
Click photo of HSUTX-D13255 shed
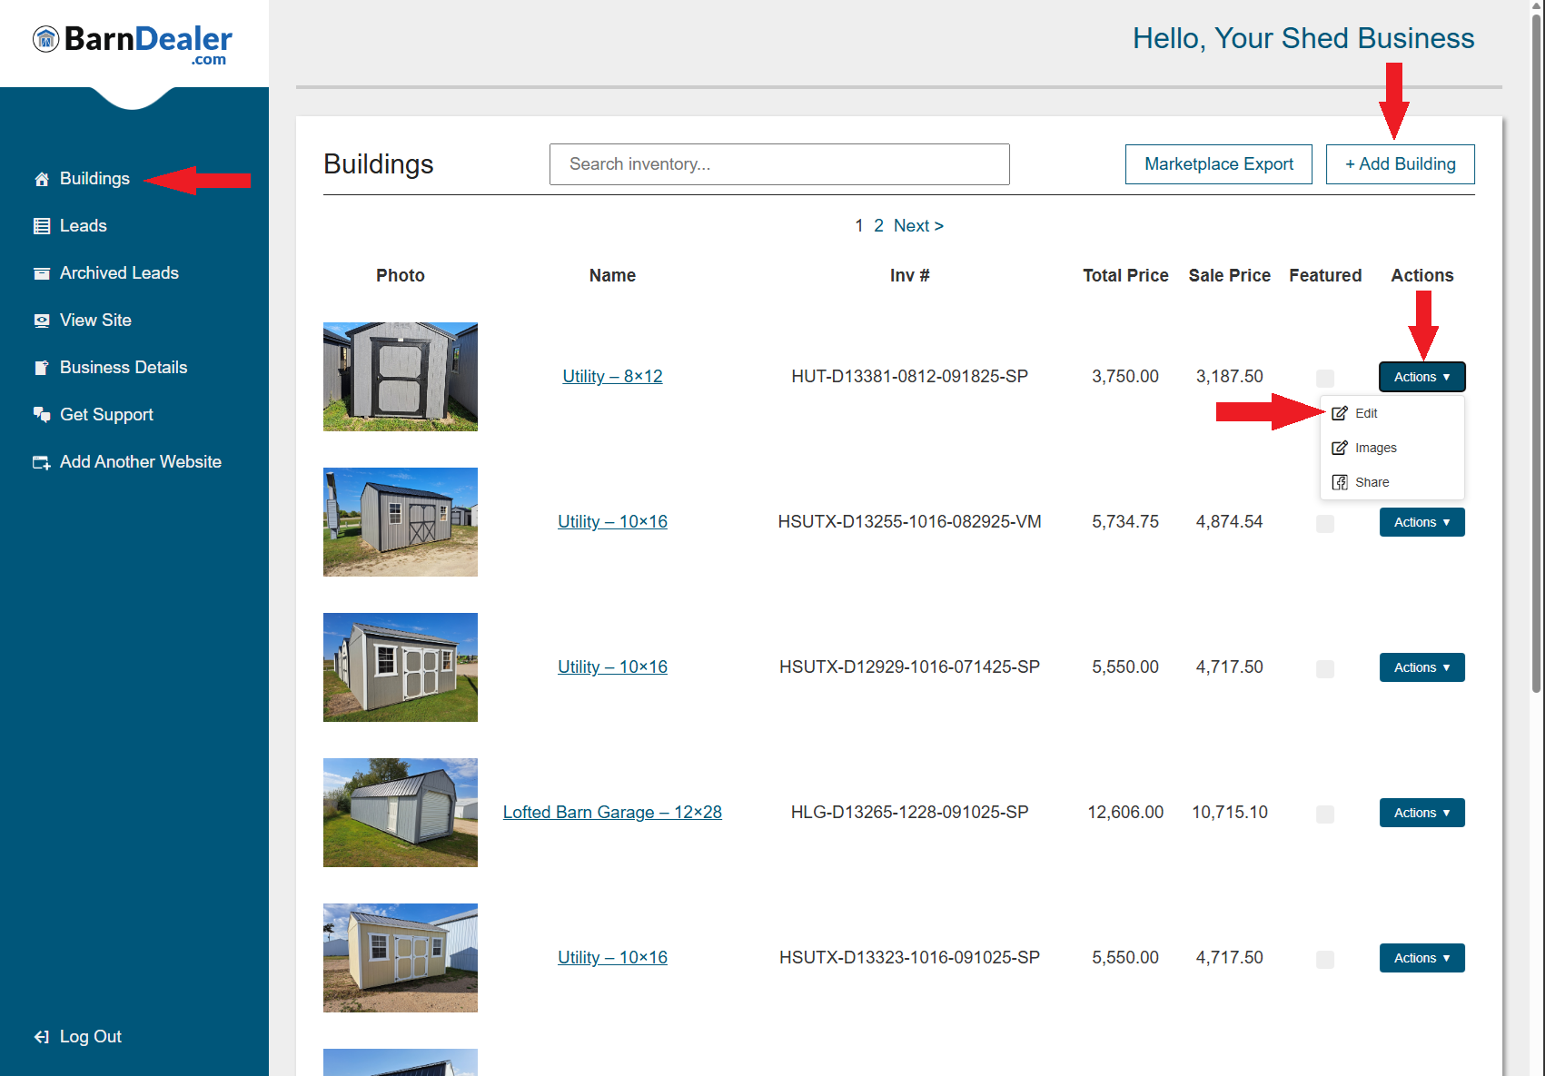point(401,522)
